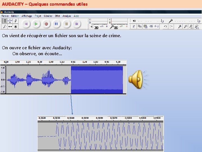The image size is (202, 152).
Task: Click the Copy icon in edit toolbar
Action: click(140, 26)
